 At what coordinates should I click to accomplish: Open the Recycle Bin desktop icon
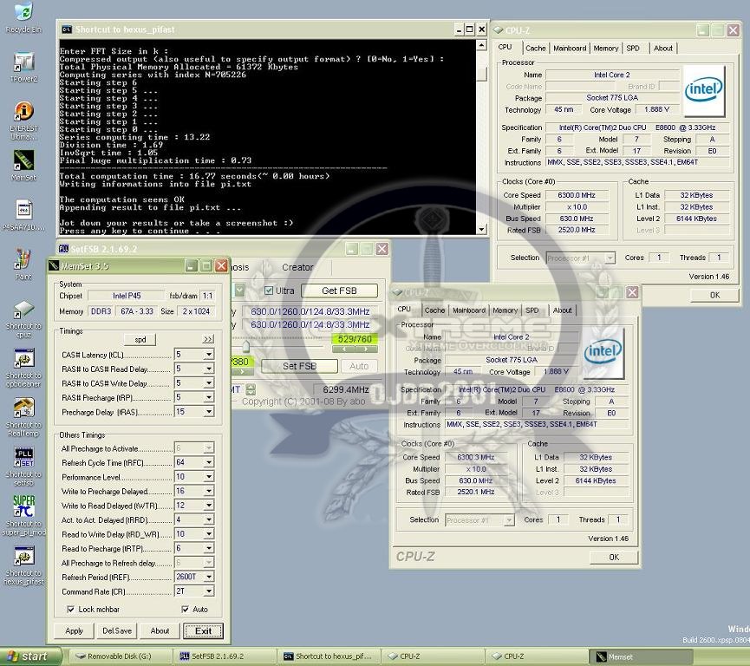(x=23, y=12)
